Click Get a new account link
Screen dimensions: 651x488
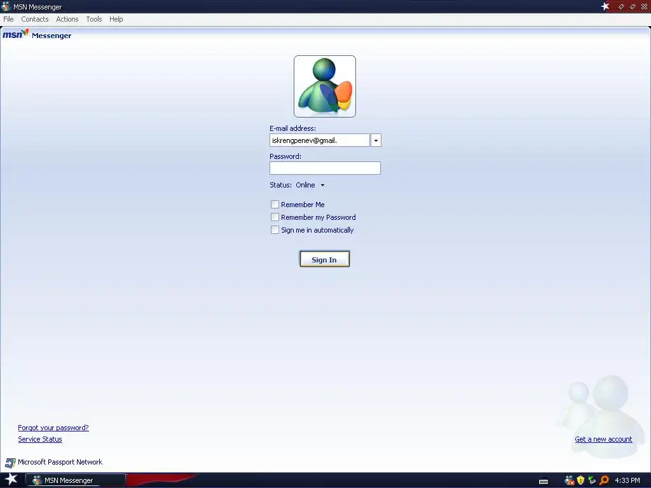[603, 439]
